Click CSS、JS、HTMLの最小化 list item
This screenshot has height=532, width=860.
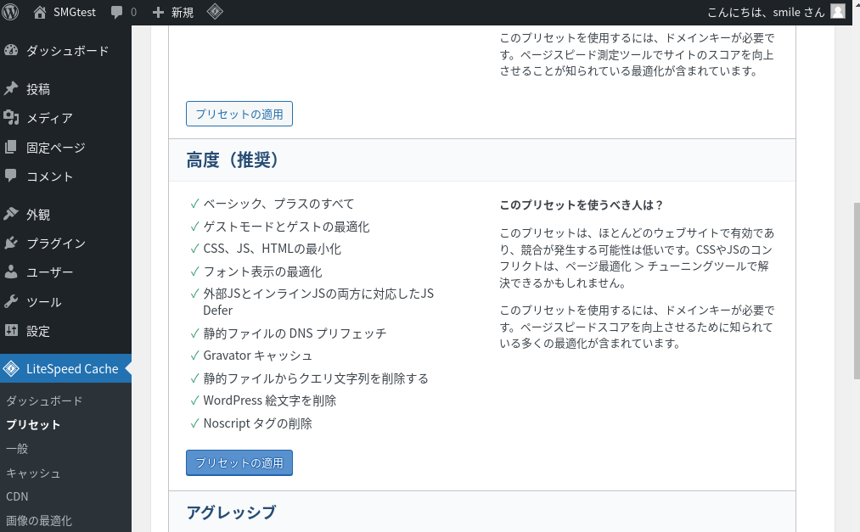pyautogui.click(x=272, y=249)
